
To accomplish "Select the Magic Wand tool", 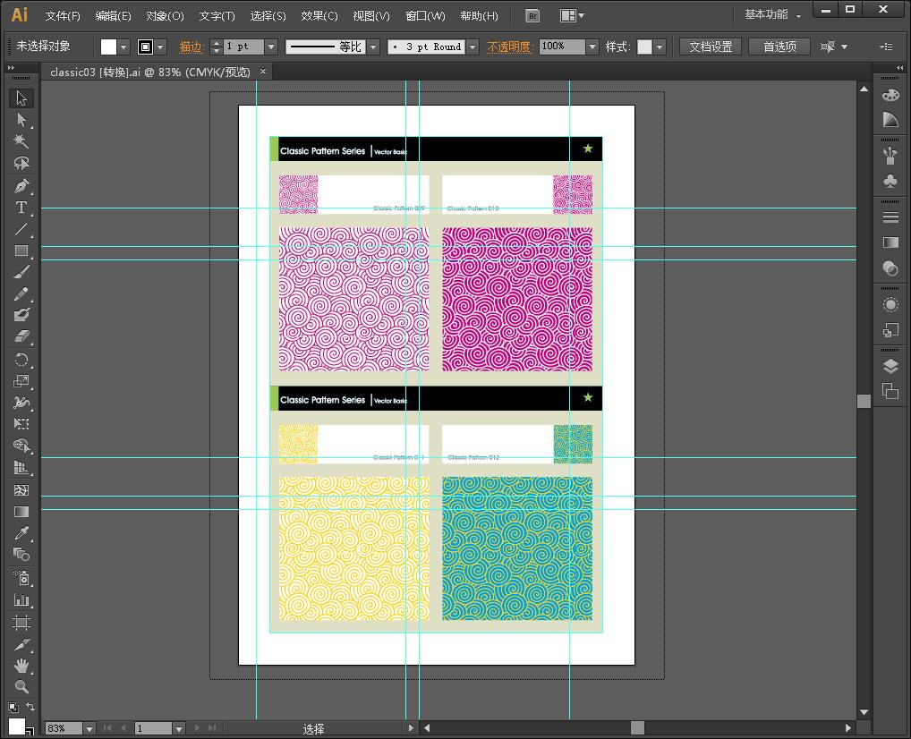I will (x=21, y=141).
